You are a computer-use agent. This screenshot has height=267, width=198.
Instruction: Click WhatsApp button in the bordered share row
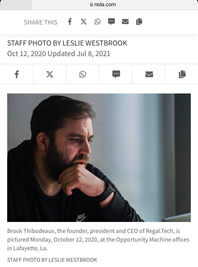click(82, 74)
